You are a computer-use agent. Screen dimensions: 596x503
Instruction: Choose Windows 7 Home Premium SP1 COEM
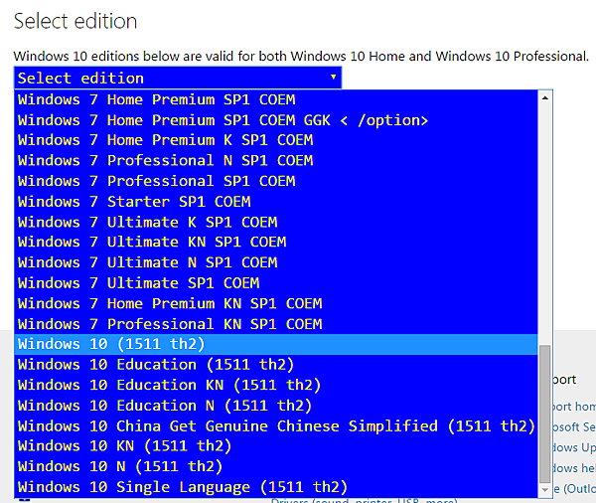[x=276, y=99]
